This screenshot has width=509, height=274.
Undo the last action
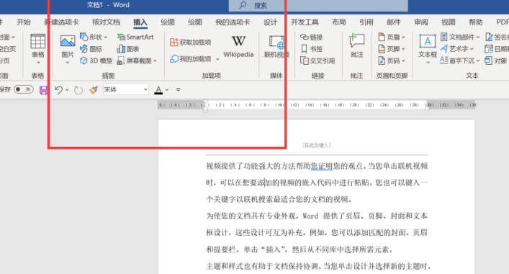point(58,89)
